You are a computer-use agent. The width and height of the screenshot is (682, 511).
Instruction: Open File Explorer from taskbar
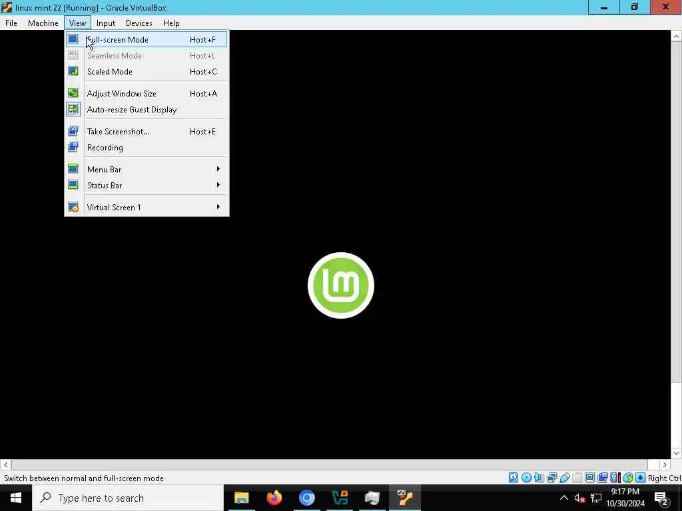241,498
